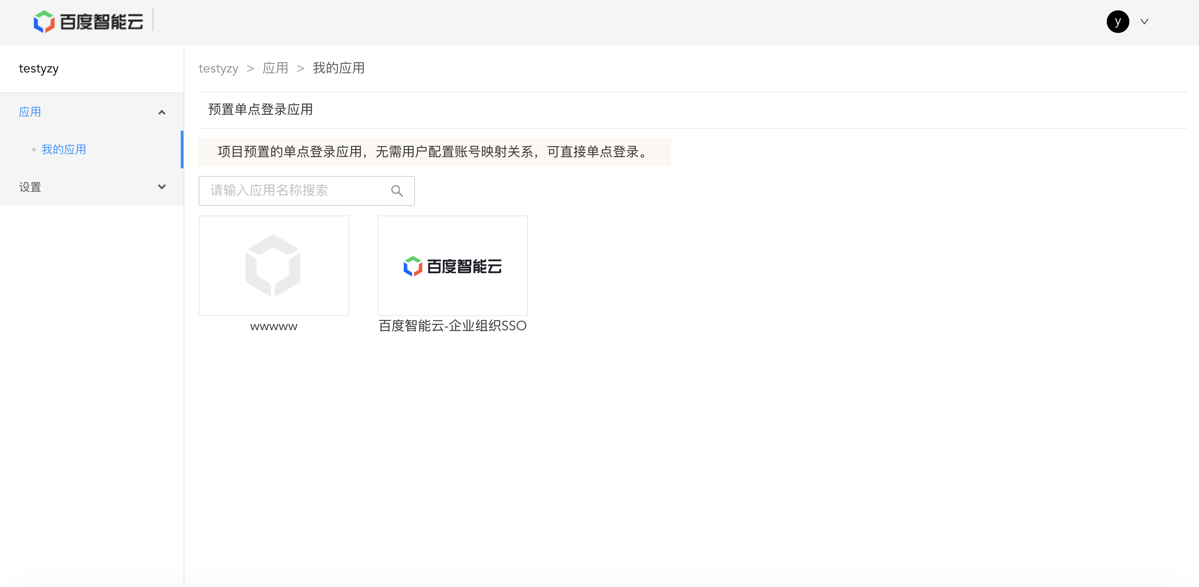The height and width of the screenshot is (587, 1199).
Task: Open the user avatar "y" menu
Action: point(1118,22)
